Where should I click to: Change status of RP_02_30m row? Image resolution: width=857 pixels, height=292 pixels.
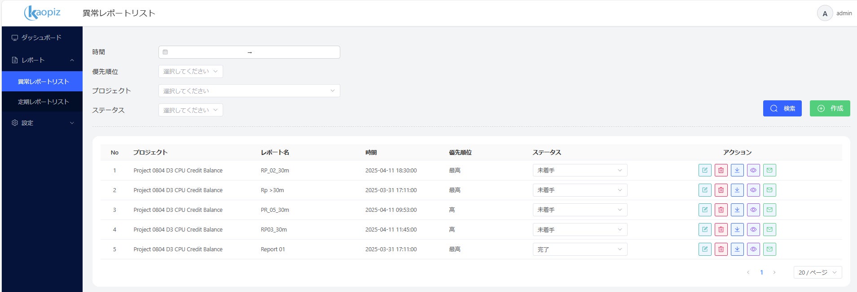tap(580, 170)
